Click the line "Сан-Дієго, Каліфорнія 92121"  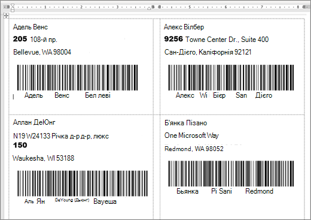(x=208, y=52)
